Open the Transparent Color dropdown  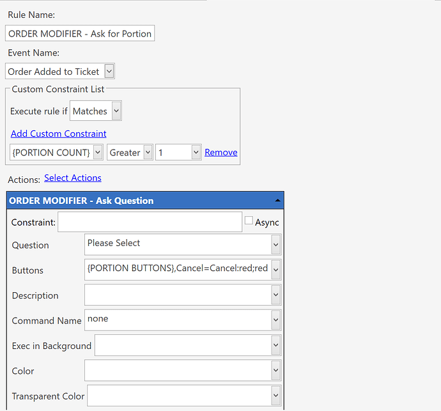[x=276, y=395]
